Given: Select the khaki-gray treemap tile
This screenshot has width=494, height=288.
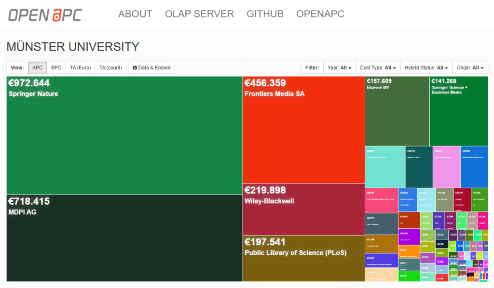Looking at the screenshot, I should [x=444, y=200].
